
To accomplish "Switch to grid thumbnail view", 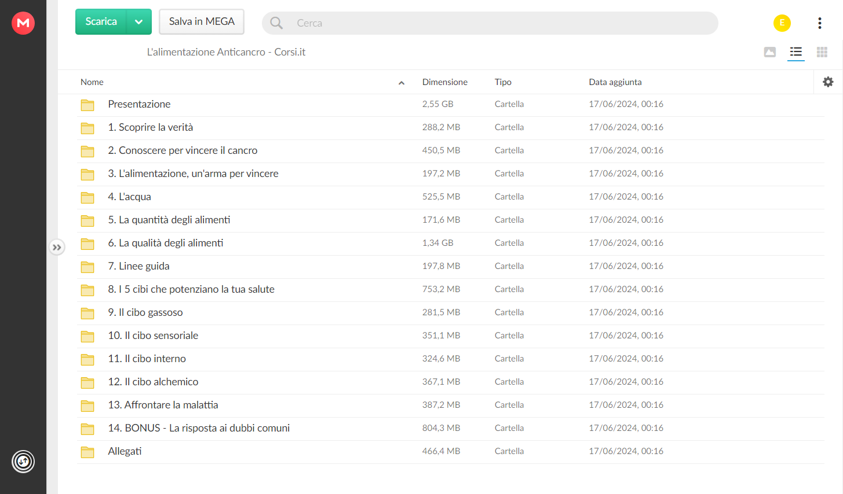I will 822,52.
